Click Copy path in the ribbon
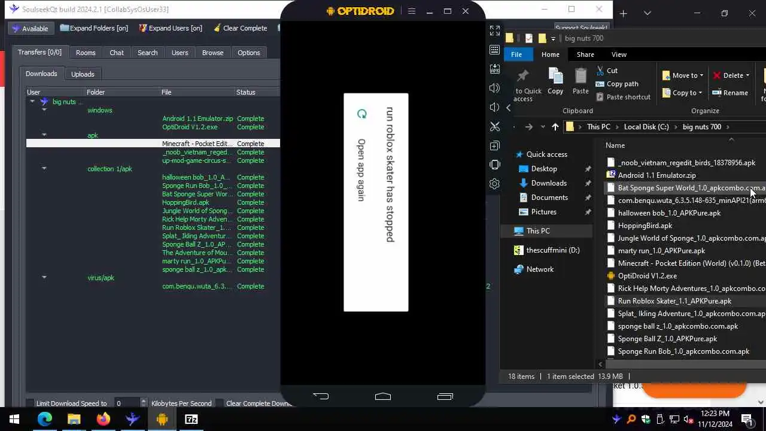The image size is (766, 431). click(x=617, y=84)
